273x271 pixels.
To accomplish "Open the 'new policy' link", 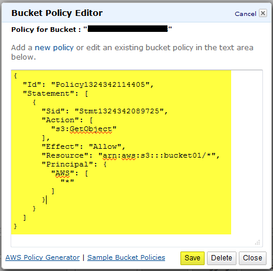I will tap(54, 48).
